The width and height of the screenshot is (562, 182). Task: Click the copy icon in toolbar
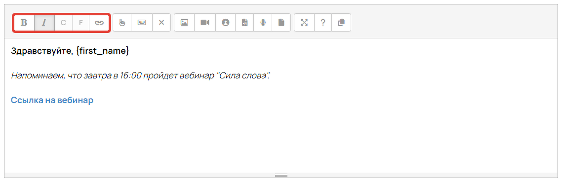[x=341, y=23]
